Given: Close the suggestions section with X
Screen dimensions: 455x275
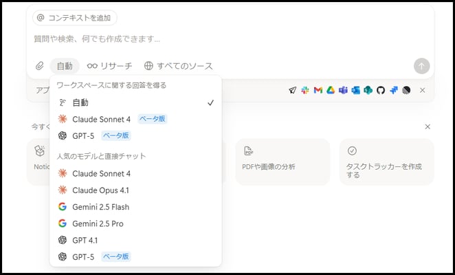Looking at the screenshot, I should (428, 126).
